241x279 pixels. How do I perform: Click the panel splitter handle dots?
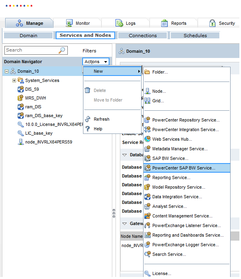(113, 213)
